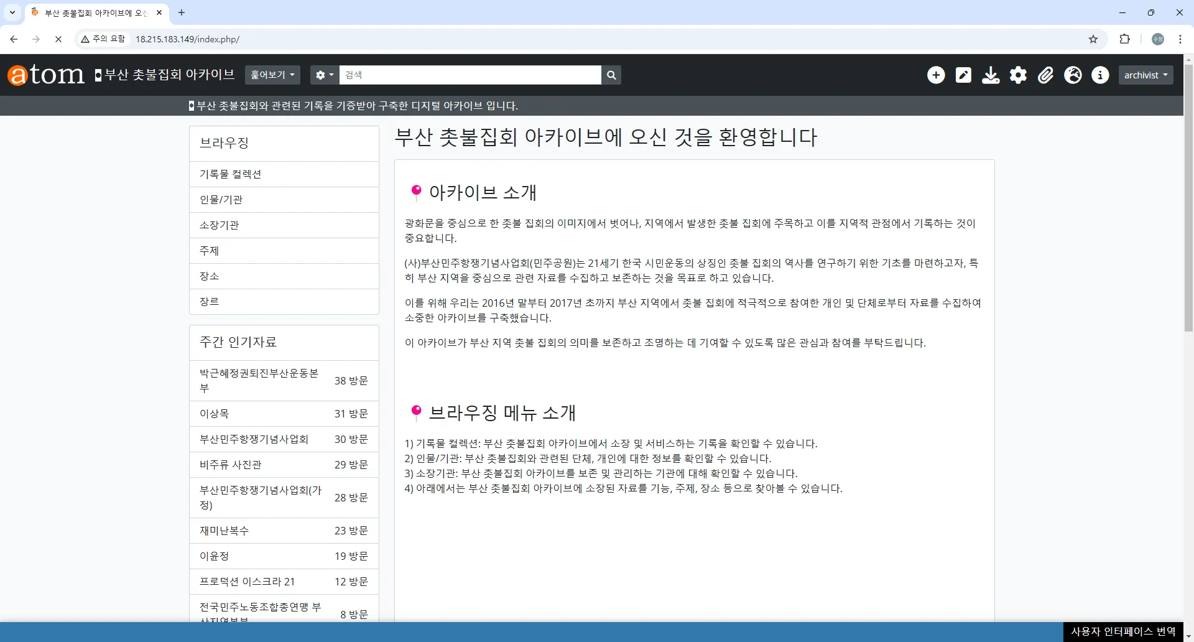This screenshot has width=1194, height=642.
Task: Click the browser forward arrow
Action: (x=36, y=39)
